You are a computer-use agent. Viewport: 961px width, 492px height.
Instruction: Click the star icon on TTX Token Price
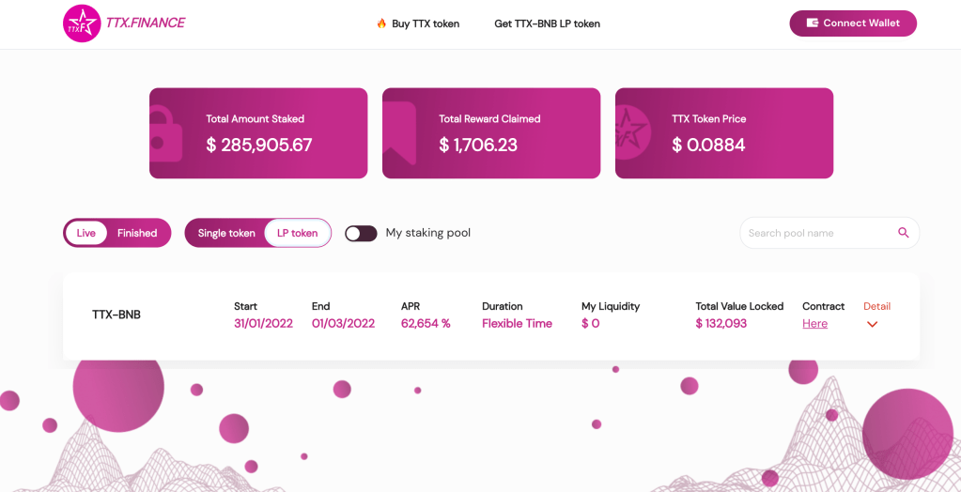(x=631, y=133)
